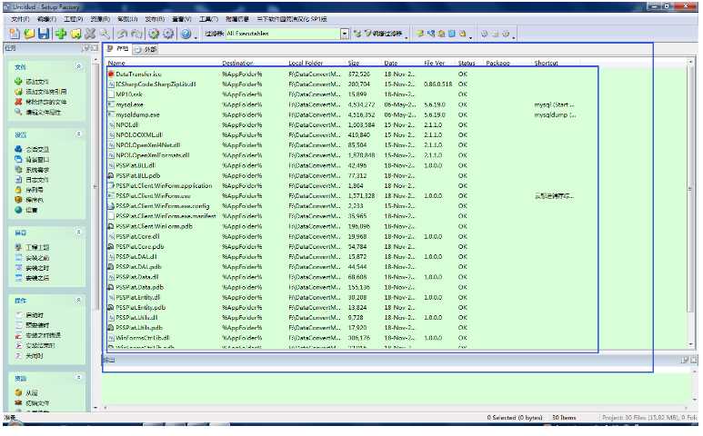
Task: Open the Edit menu, second in the menu bar
Action: click(x=46, y=19)
